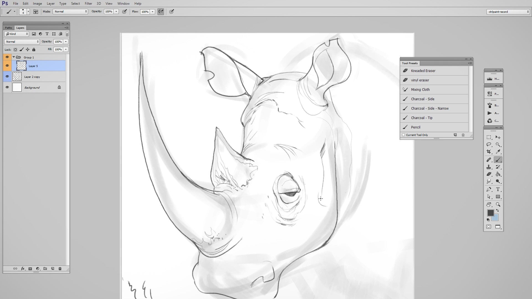Toggle visibility of Layer 2 copy
Image resolution: width=532 pixels, height=299 pixels.
click(7, 76)
